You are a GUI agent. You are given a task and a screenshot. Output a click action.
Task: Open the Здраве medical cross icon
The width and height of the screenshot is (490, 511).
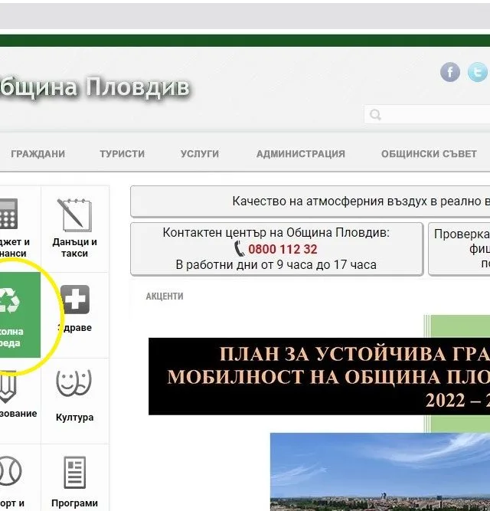coord(75,300)
